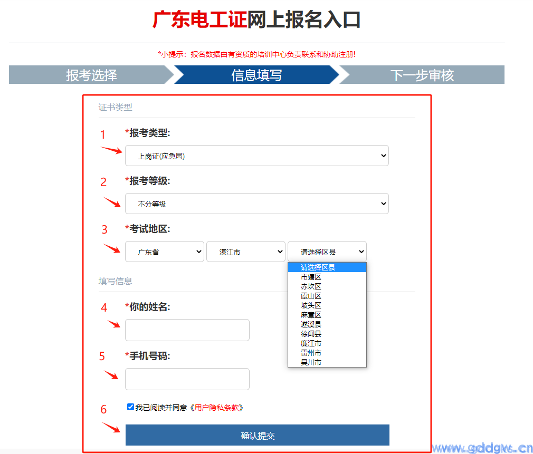The image size is (533, 454).
Task: Choose 廉江市 from the district list
Action: coord(327,343)
